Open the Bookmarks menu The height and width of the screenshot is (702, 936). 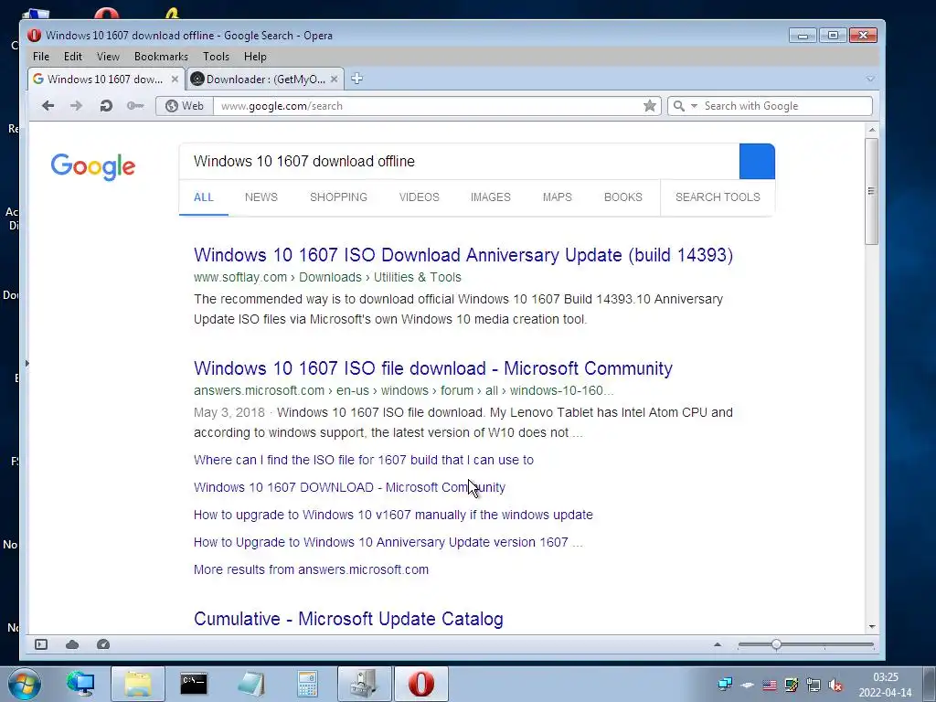coord(161,56)
